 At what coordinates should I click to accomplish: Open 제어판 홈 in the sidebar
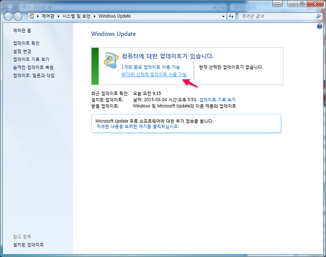coord(22,30)
